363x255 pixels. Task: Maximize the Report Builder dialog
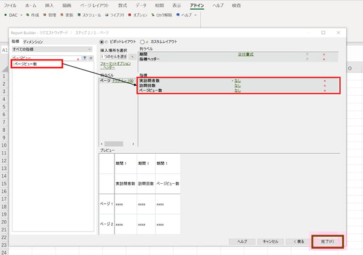[323, 33]
